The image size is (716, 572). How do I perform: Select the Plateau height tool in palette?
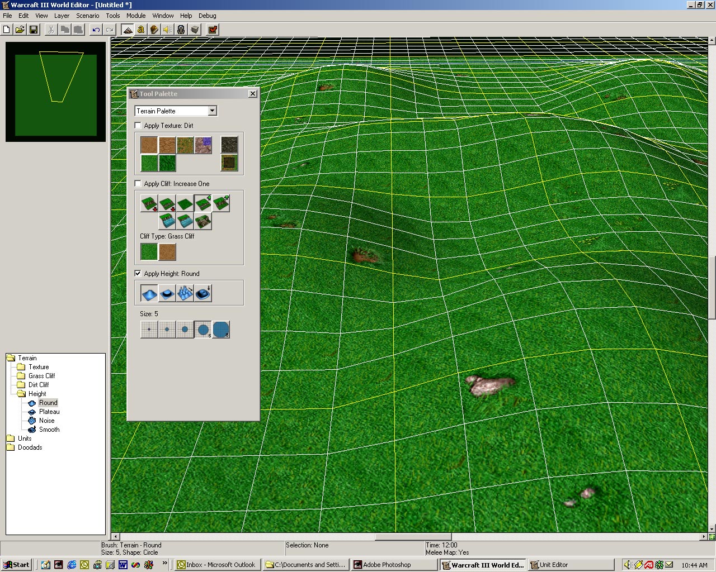(167, 293)
